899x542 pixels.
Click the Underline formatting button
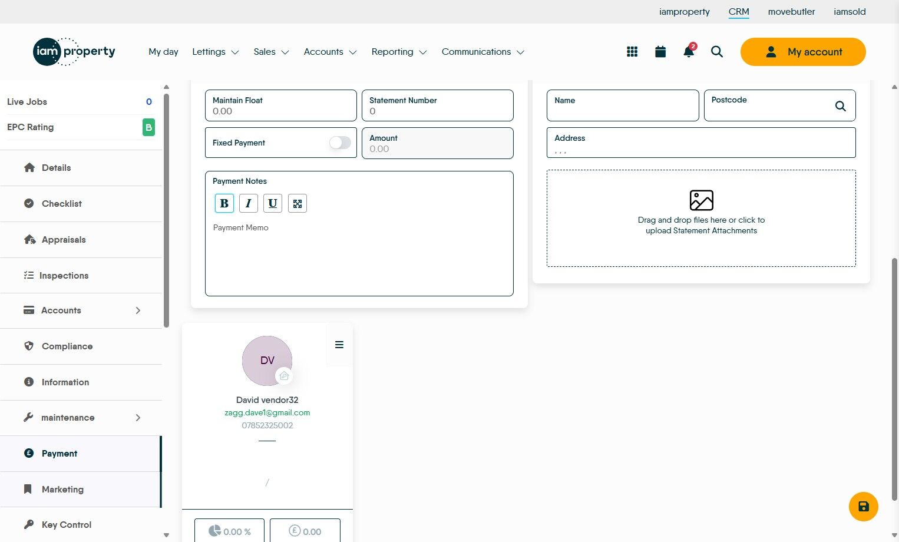point(273,203)
